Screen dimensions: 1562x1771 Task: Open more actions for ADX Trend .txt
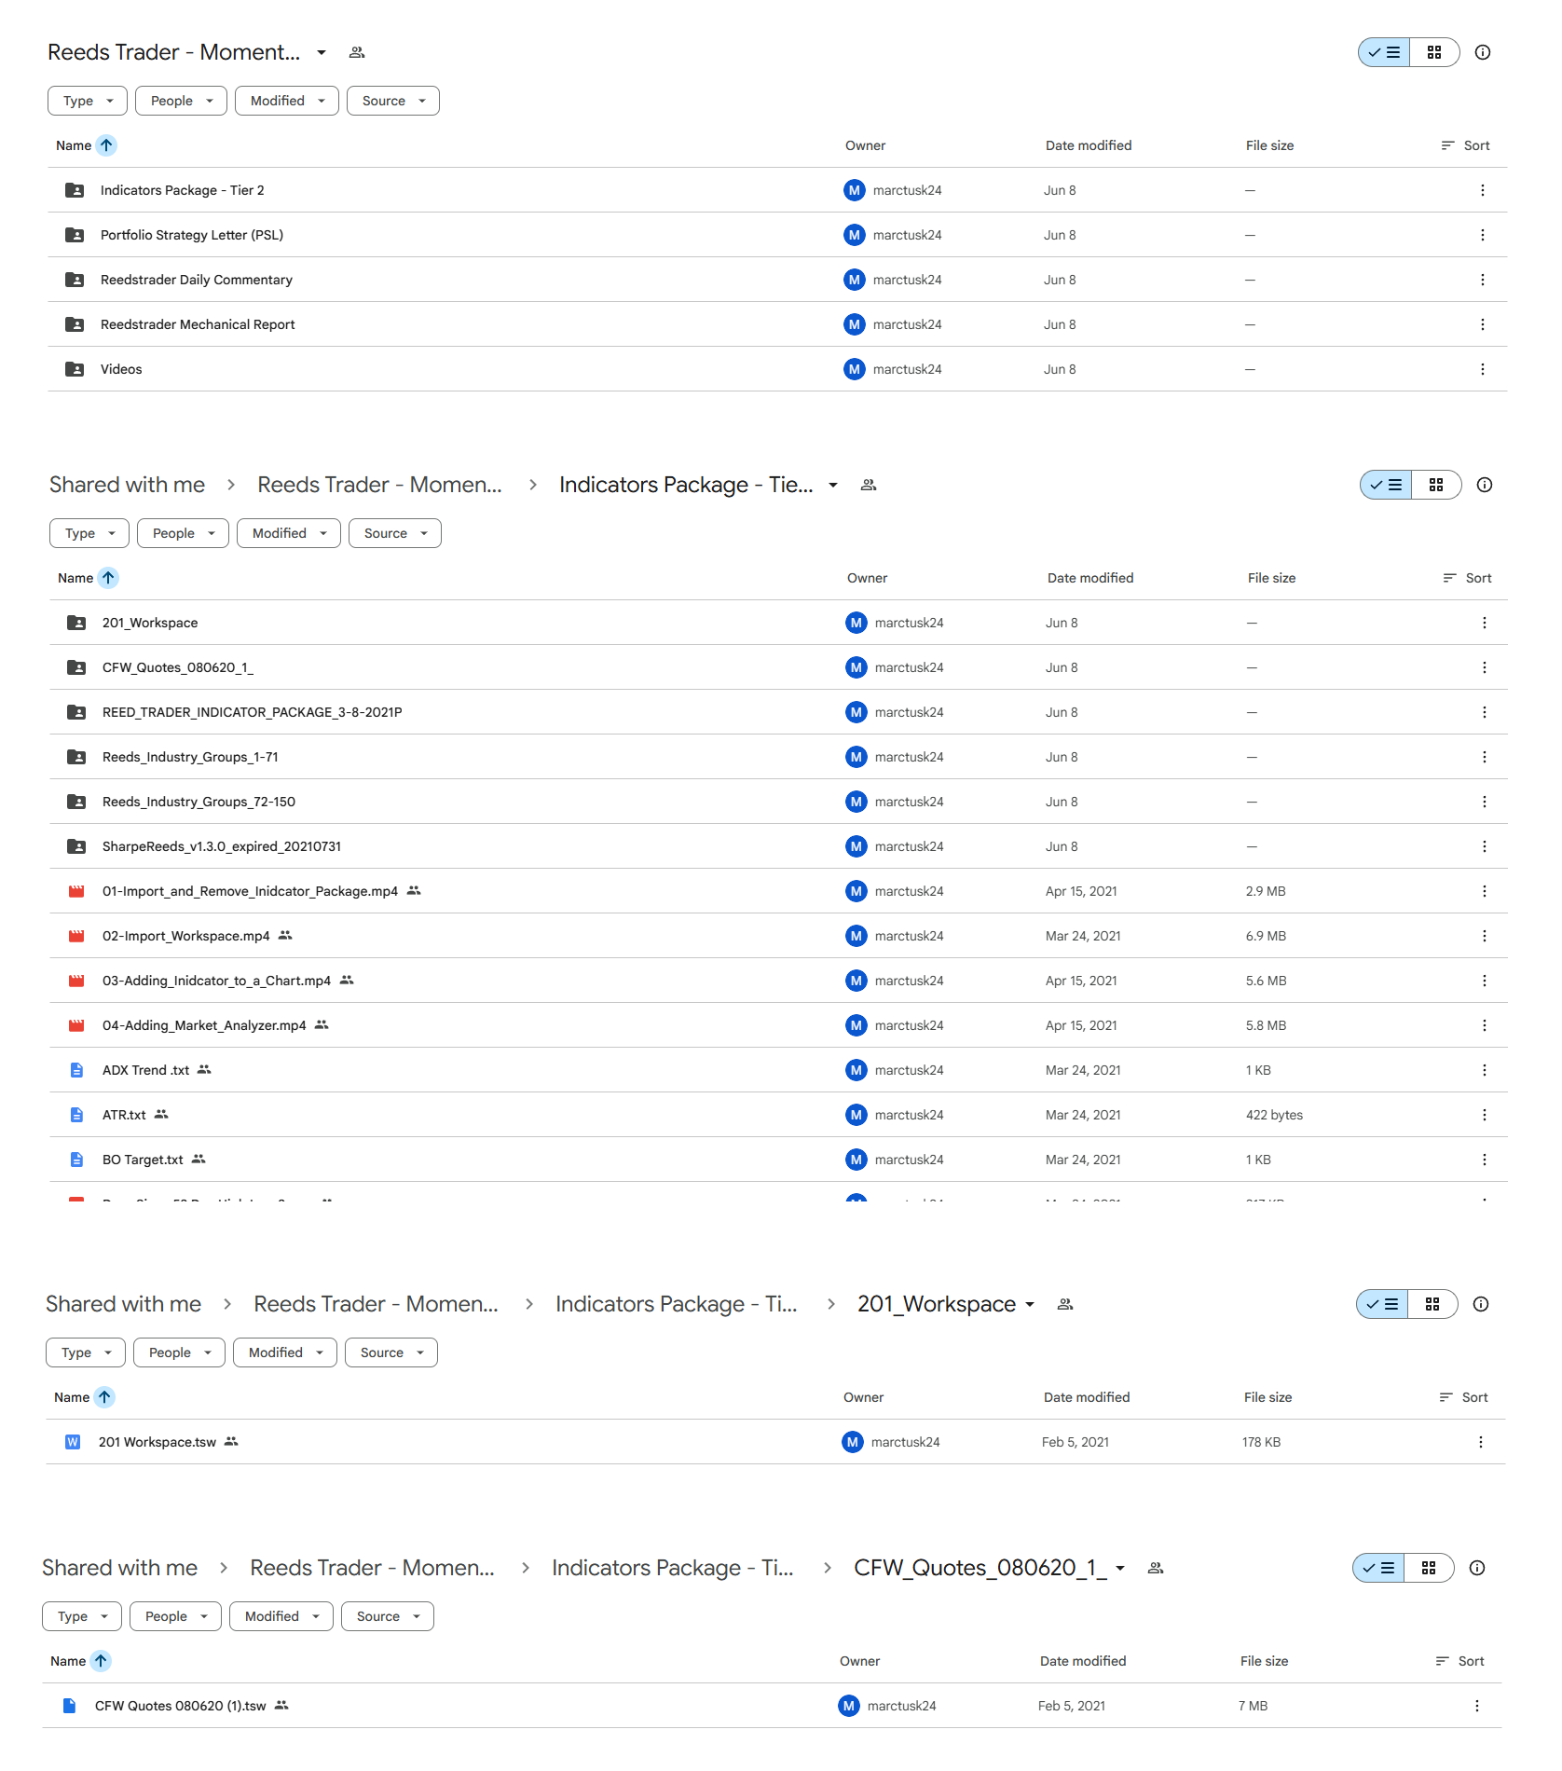point(1484,1070)
